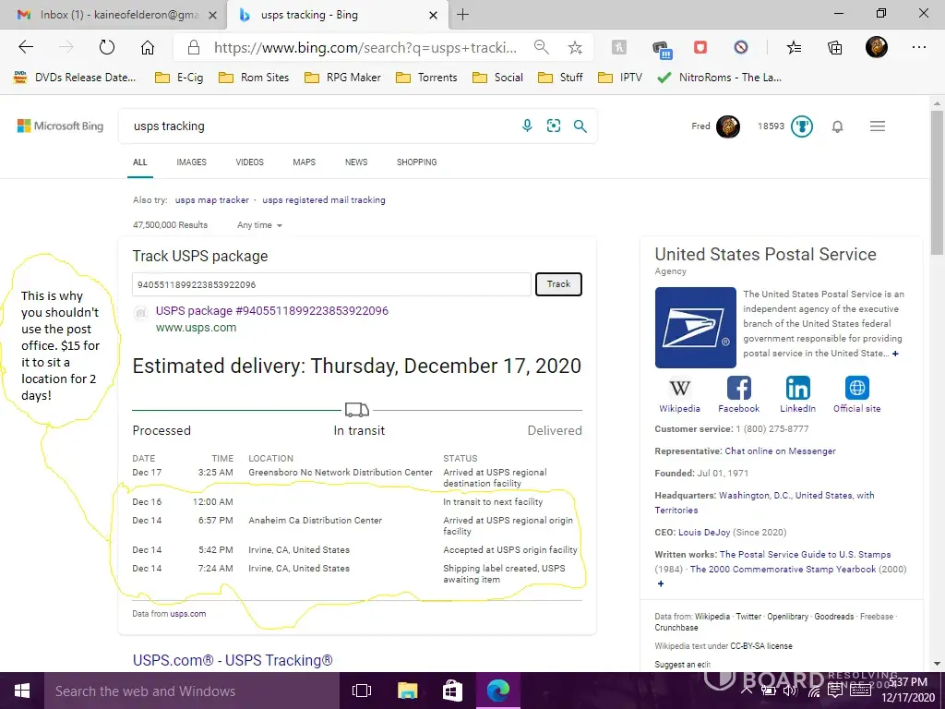Open the USPS Wikipedia icon
Viewport: 945px width, 709px height.
pos(679,388)
